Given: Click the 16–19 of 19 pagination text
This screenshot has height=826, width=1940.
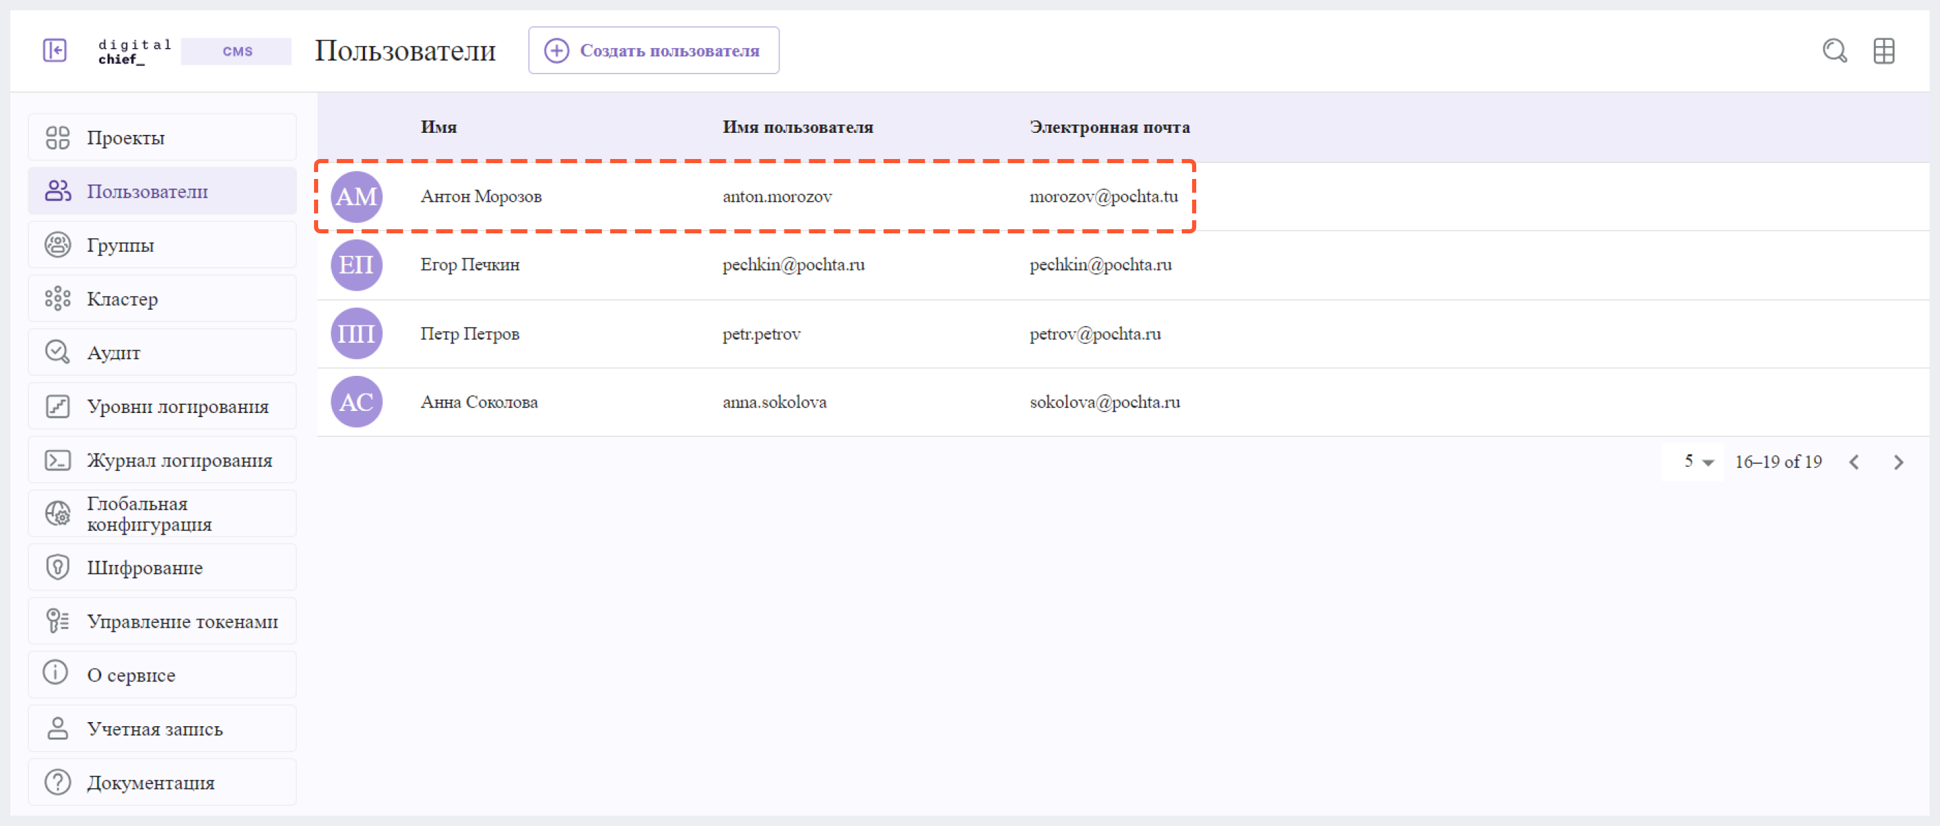Looking at the screenshot, I should click(x=1778, y=462).
